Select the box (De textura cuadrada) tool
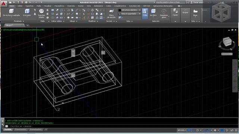The width and height of the screenshot is (239, 134). point(11,13)
